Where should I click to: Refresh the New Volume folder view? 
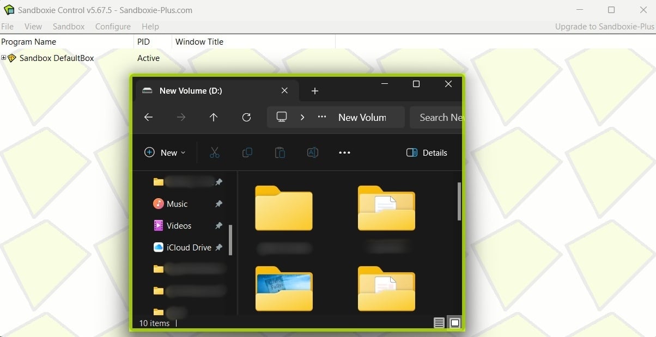point(246,117)
